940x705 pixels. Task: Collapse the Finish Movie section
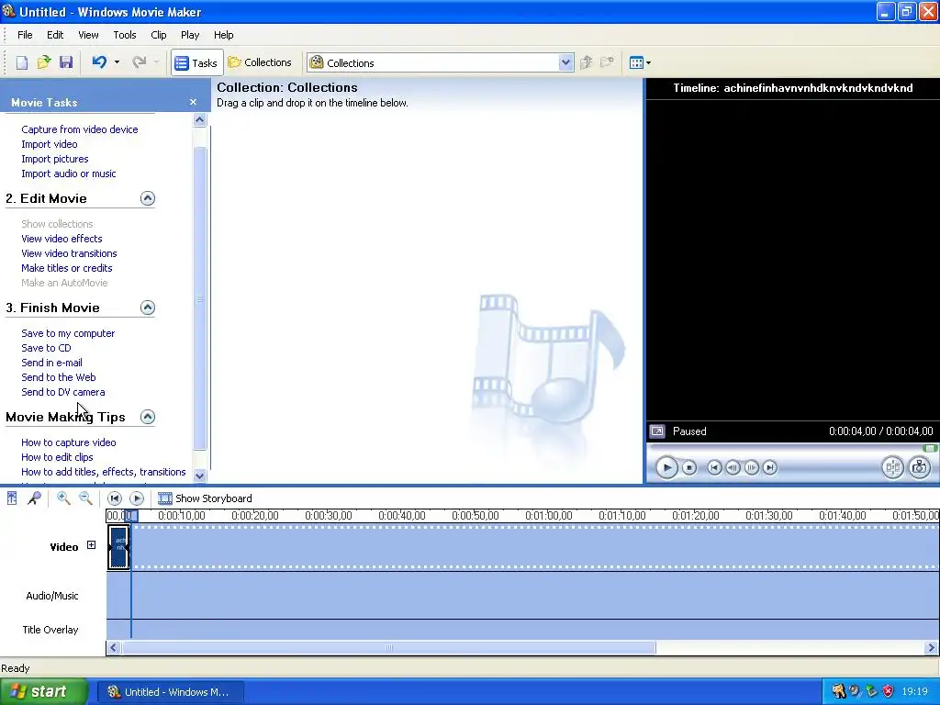pos(148,308)
